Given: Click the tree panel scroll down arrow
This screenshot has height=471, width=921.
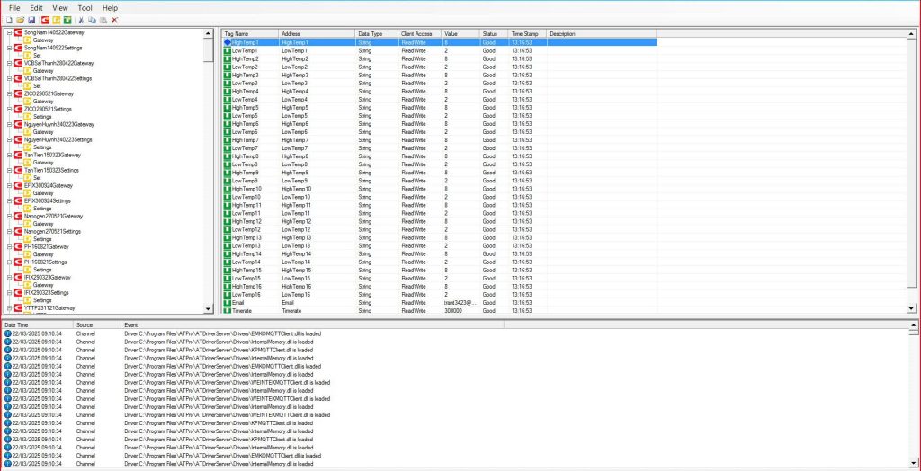Looking at the screenshot, I should tap(209, 309).
